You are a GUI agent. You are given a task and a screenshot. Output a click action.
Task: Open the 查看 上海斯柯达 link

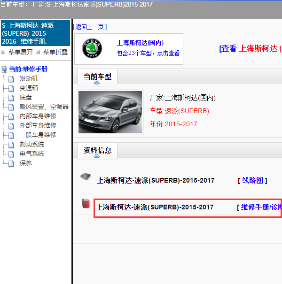pos(251,48)
